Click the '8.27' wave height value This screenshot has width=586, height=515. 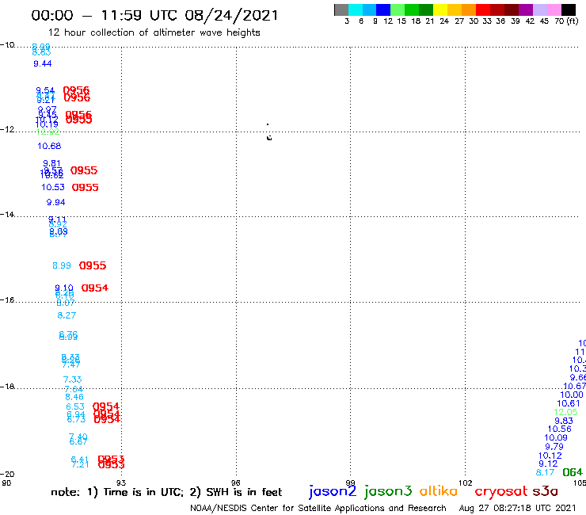point(67,315)
